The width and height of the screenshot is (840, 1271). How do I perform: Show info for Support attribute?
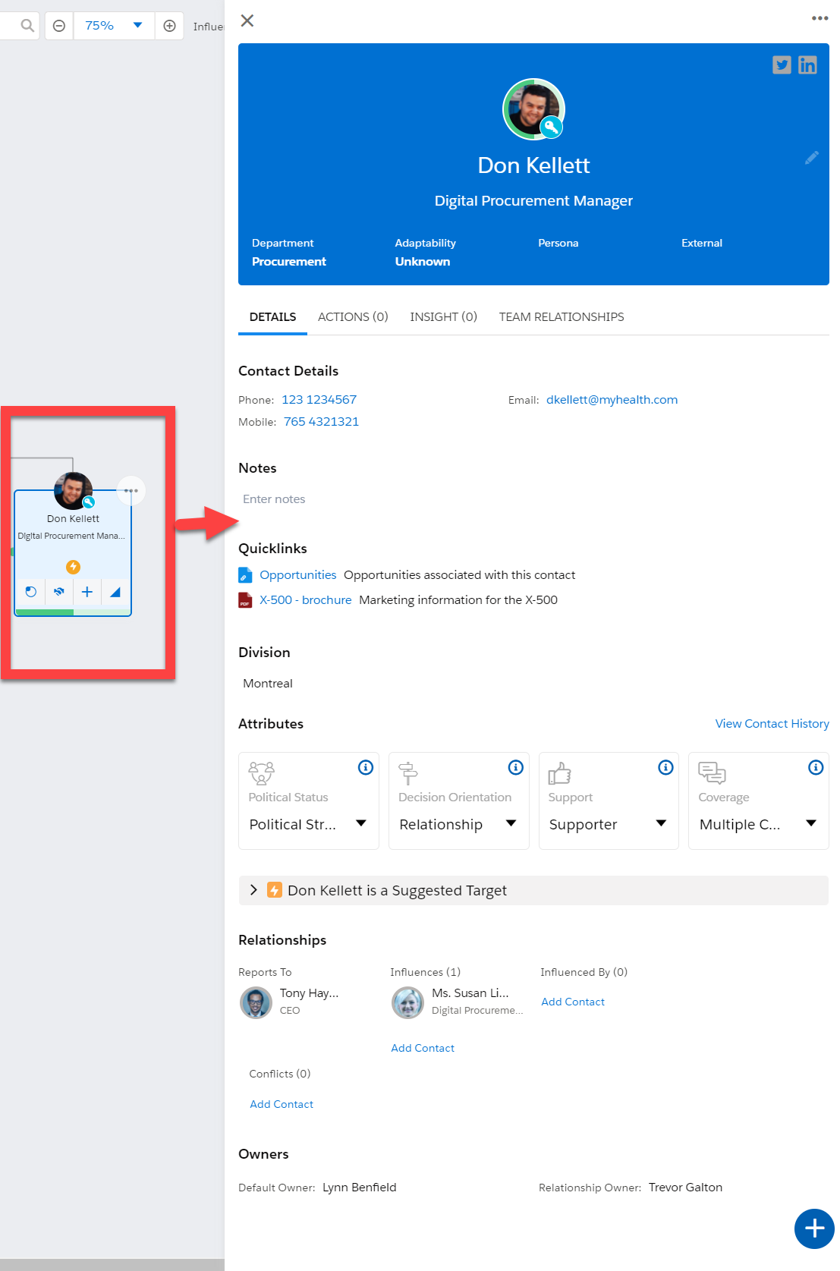tap(666, 767)
